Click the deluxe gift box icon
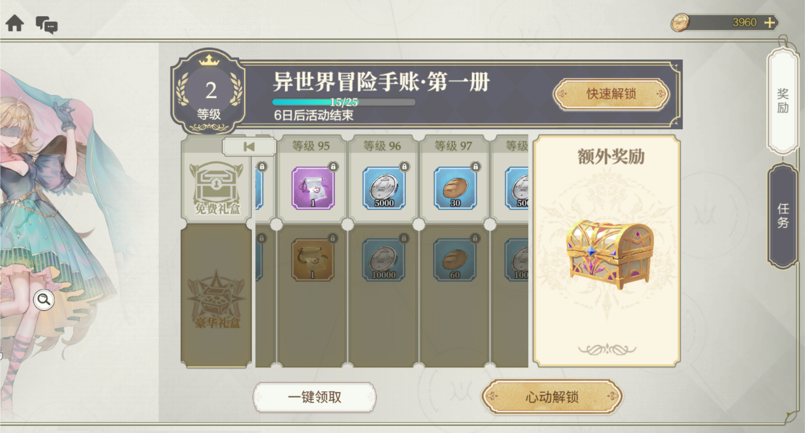 (217, 299)
